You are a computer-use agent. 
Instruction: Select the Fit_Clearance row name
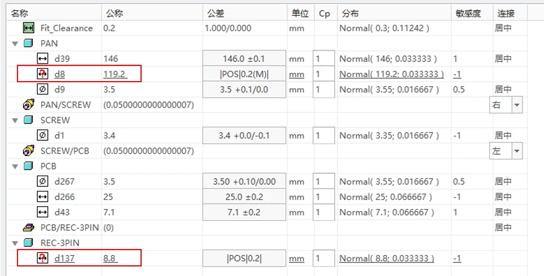(x=67, y=28)
